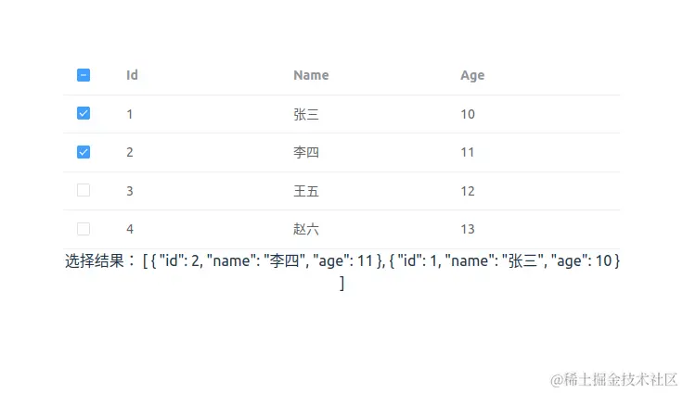The height and width of the screenshot is (393, 683).
Task: Click the name cell 赵六
Action: tap(306, 229)
